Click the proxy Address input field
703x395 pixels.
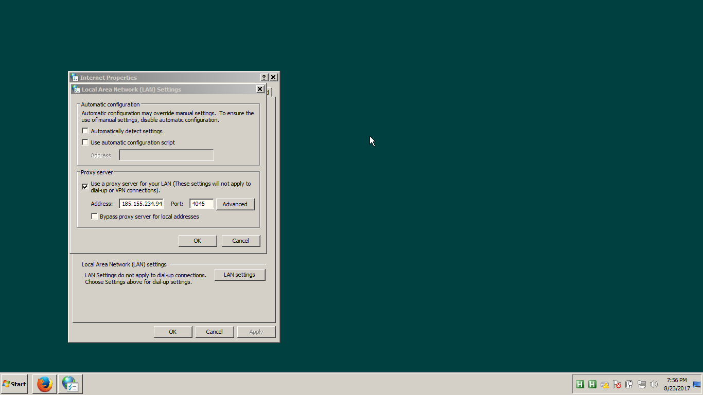tap(142, 204)
